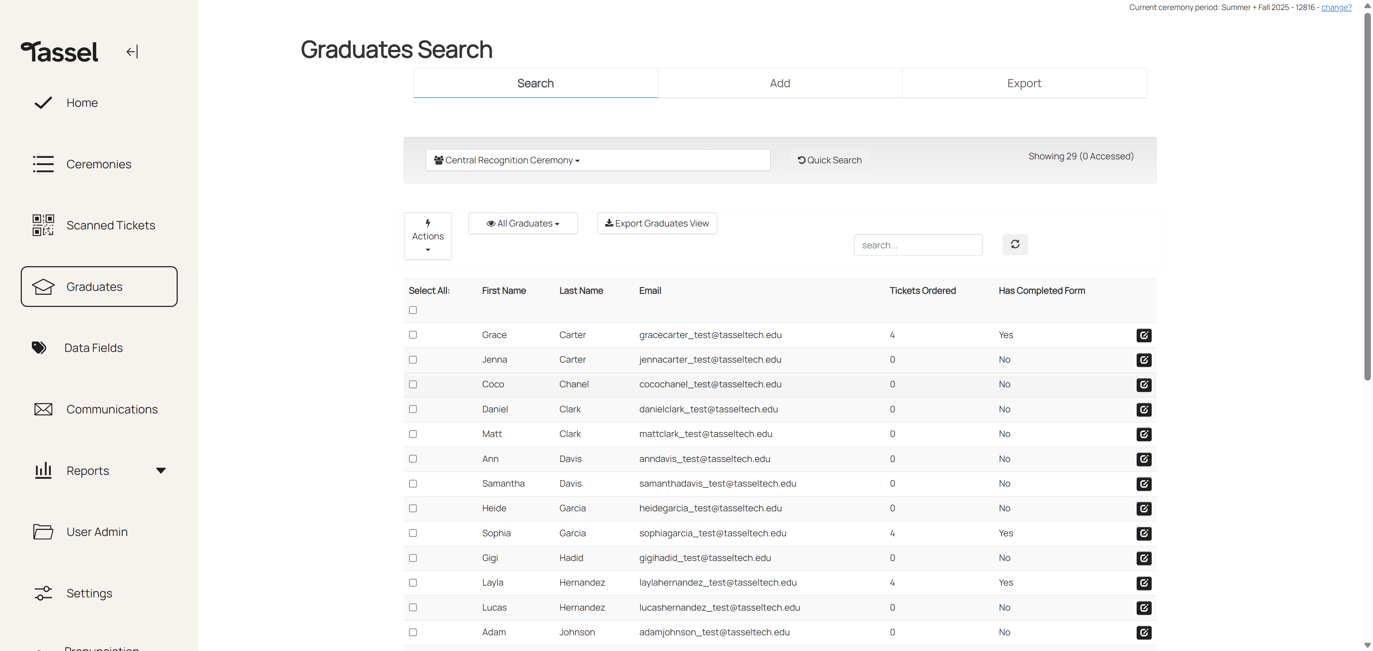
Task: Open the Data Fields tag icon
Action: [39, 348]
